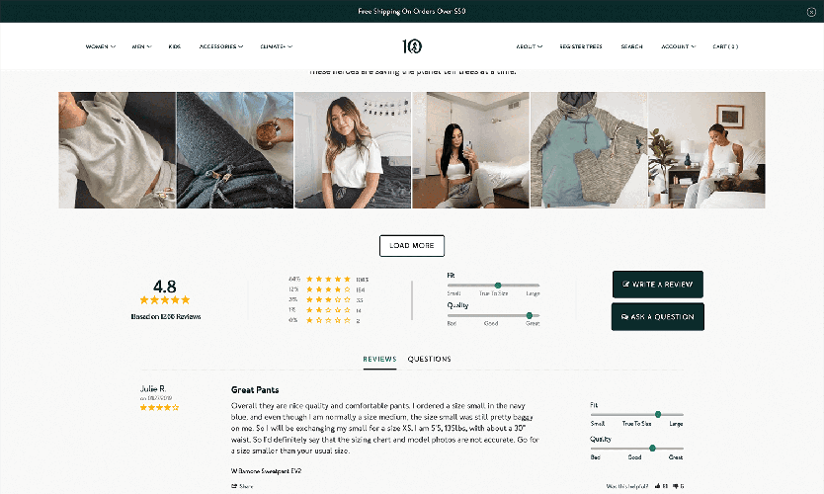This screenshot has height=494, width=824.
Task: Select the Reviews tab
Action: point(379,359)
